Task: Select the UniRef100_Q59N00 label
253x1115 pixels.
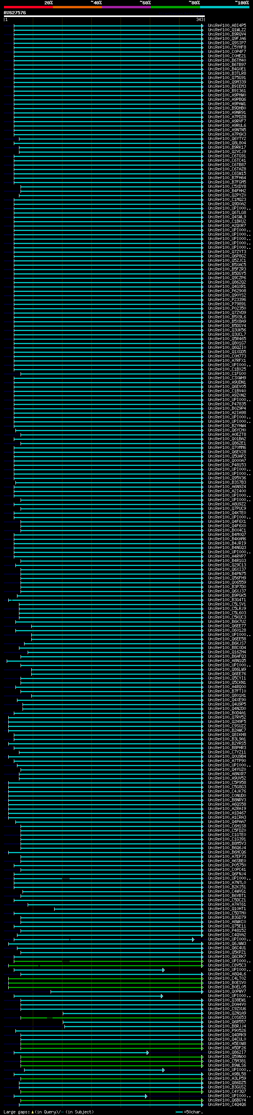Action: click(x=227, y=1056)
